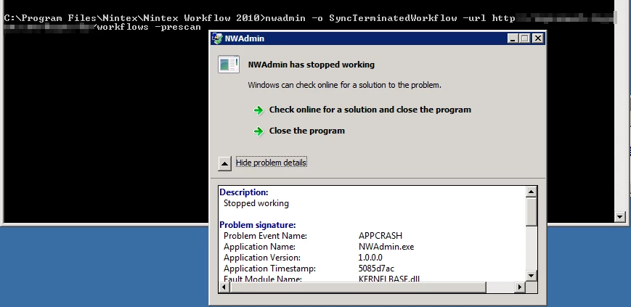The image size is (631, 307).
Task: Click the details vertical scrollbar thumb
Action: [x=532, y=212]
